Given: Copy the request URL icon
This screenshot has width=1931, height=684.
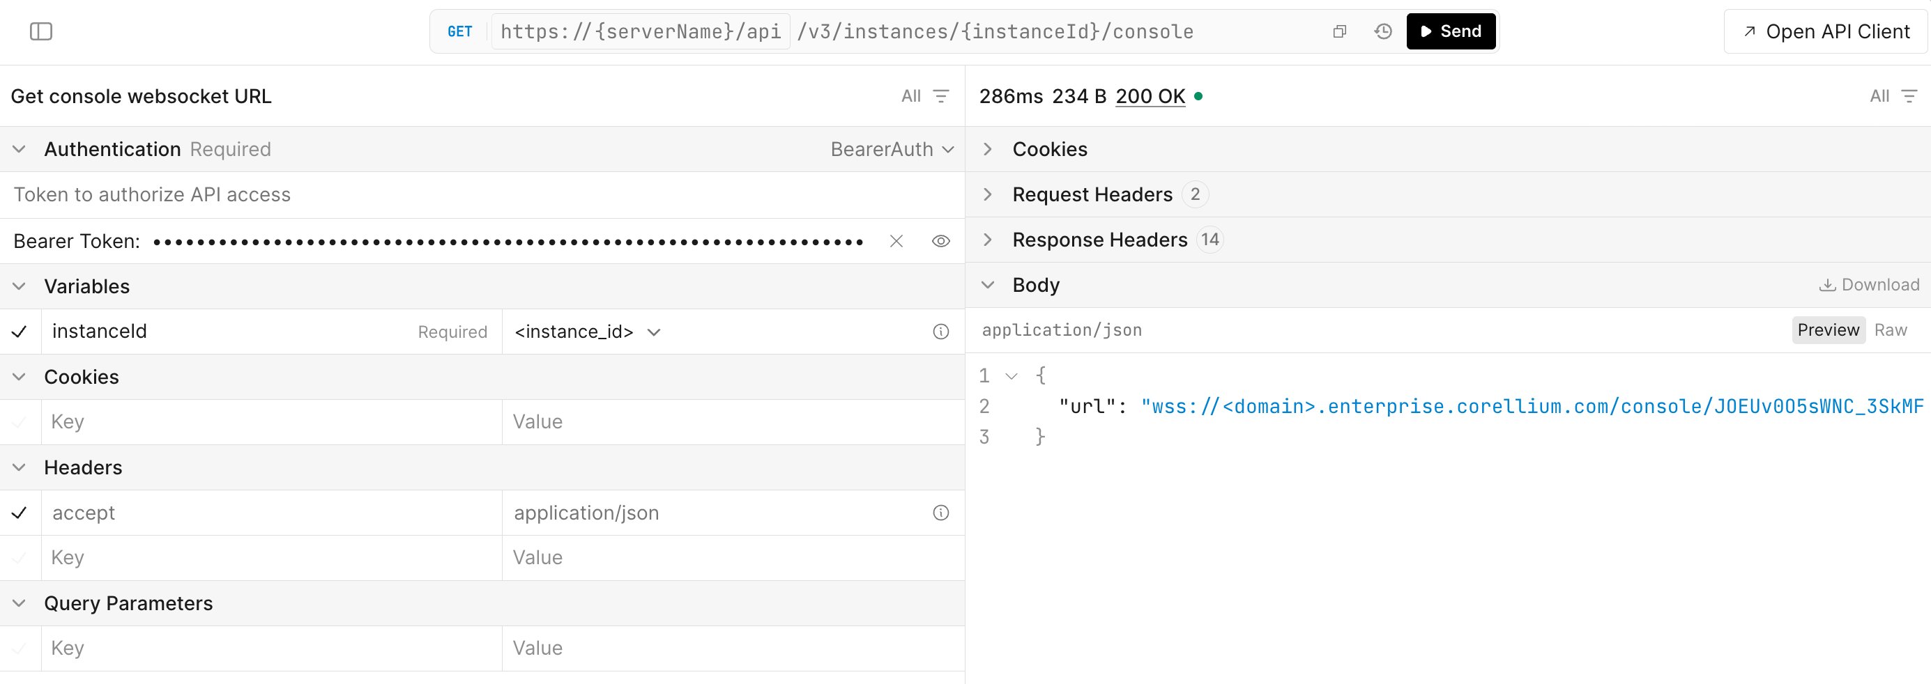Looking at the screenshot, I should [x=1340, y=31].
